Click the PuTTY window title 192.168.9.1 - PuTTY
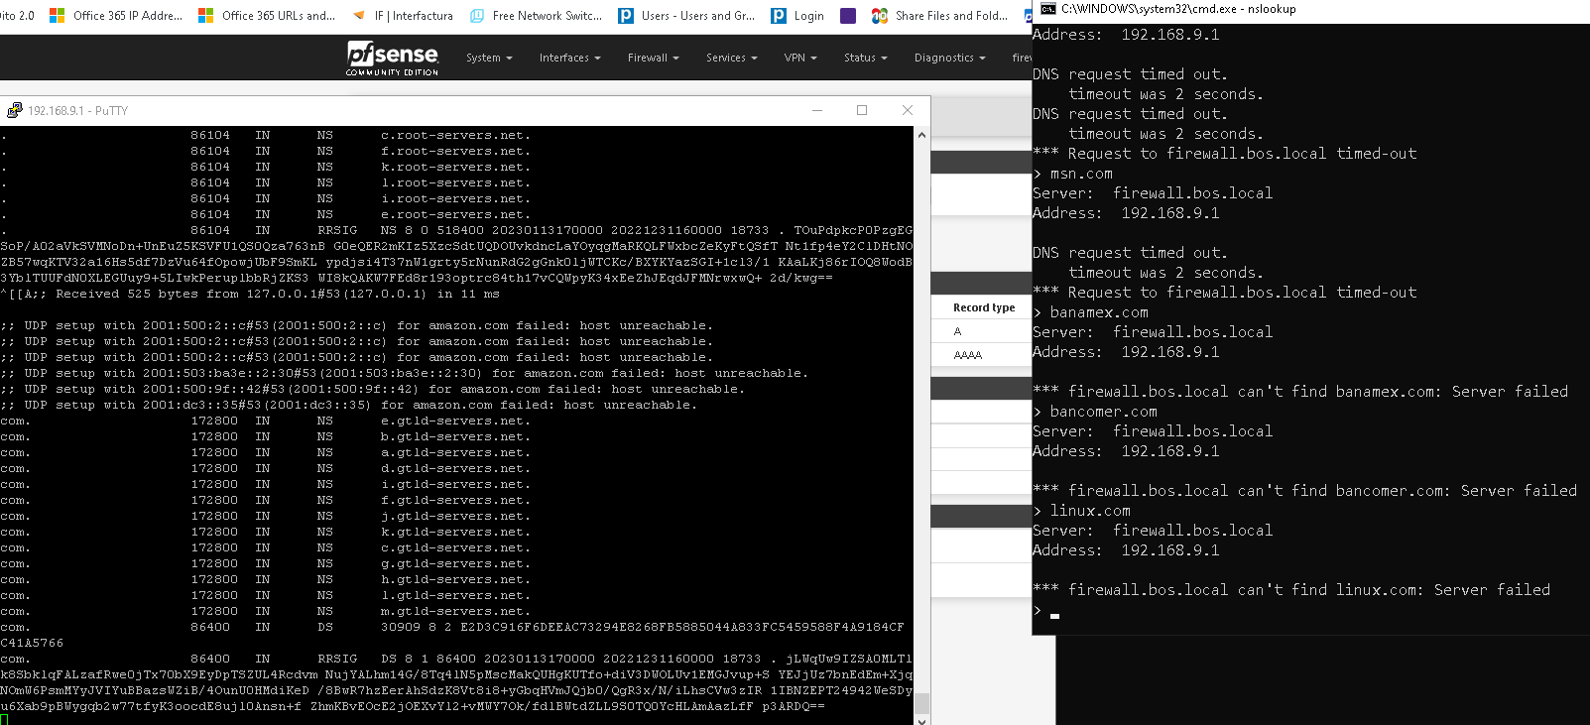Viewport: 1590px width, 725px height. click(77, 110)
